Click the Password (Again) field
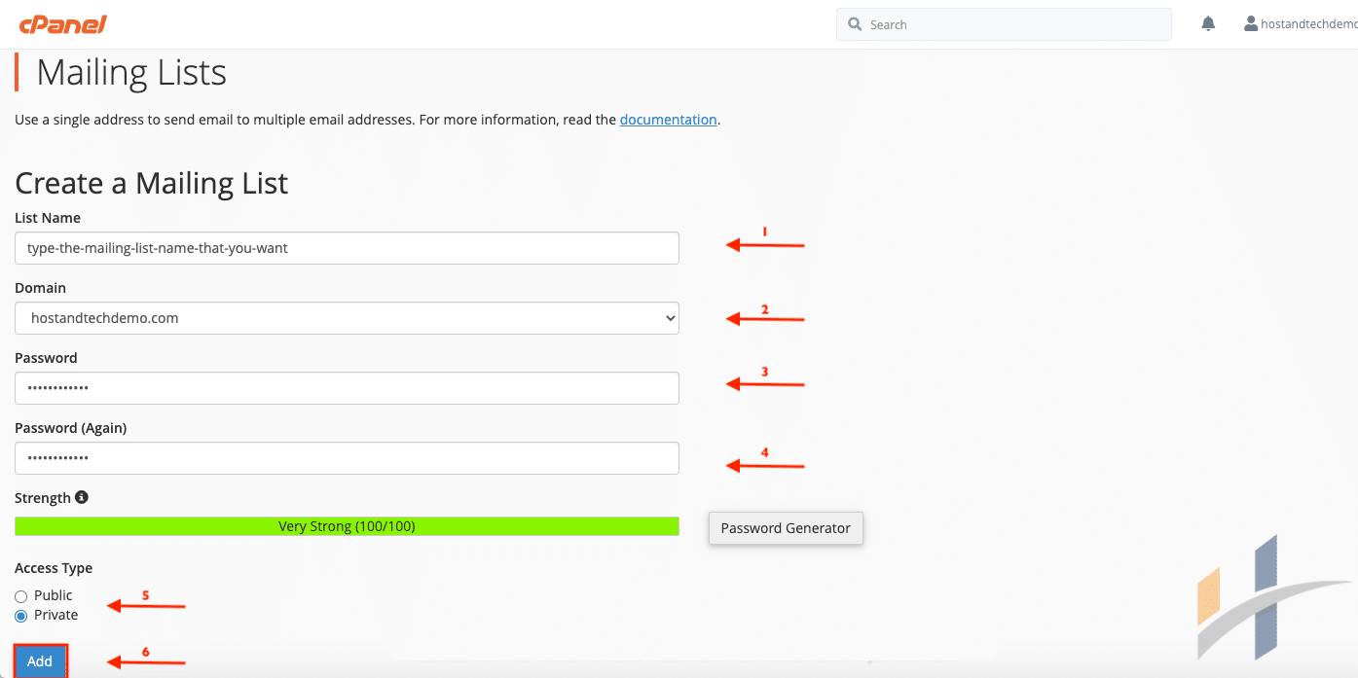The image size is (1358, 678). click(x=346, y=457)
